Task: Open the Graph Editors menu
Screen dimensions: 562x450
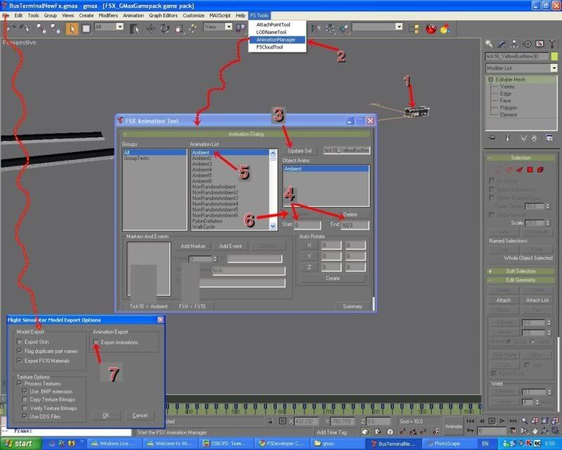Action: [x=163, y=15]
